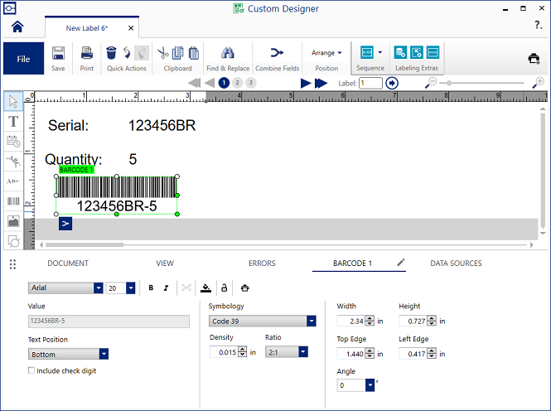Switch to the Data Sources tab

click(456, 264)
